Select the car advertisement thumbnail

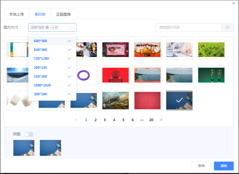tap(115, 100)
